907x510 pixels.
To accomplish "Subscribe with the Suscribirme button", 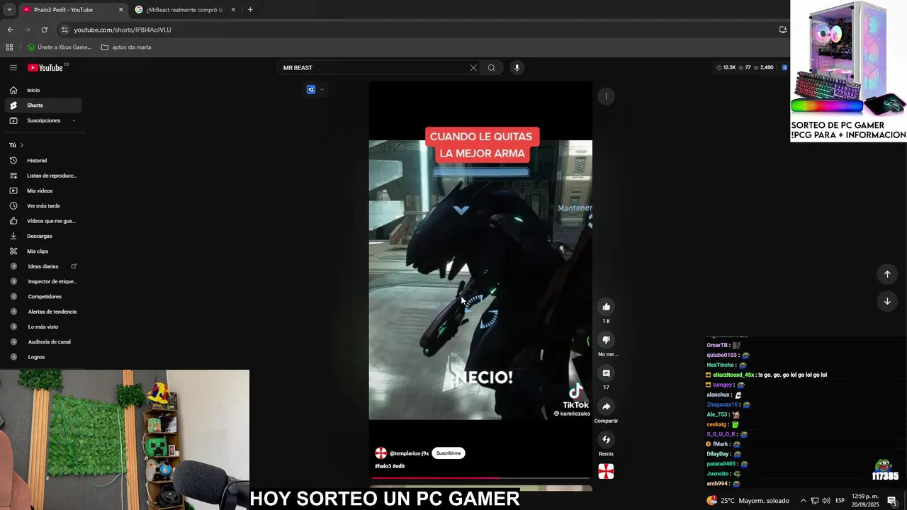I will (x=449, y=453).
